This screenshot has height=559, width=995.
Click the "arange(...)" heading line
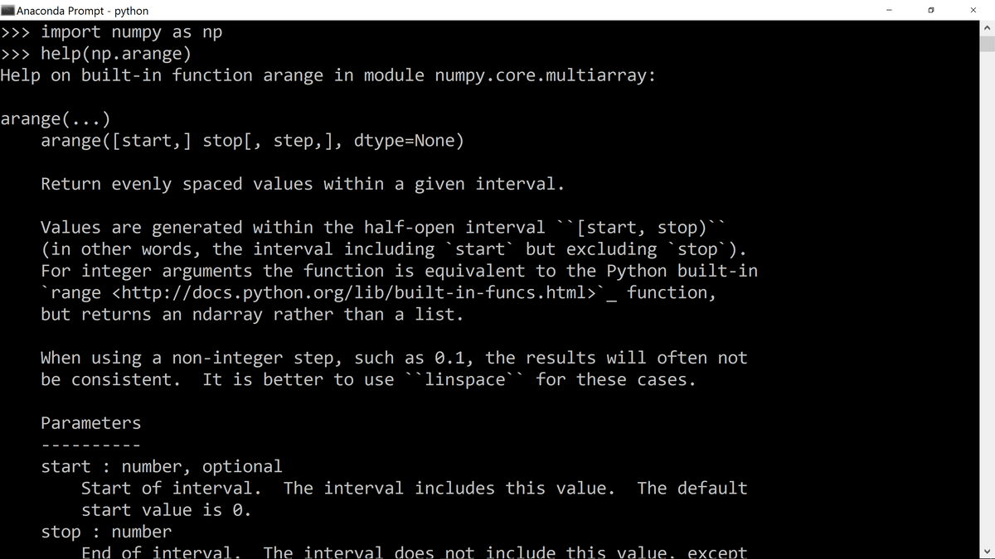[56, 118]
